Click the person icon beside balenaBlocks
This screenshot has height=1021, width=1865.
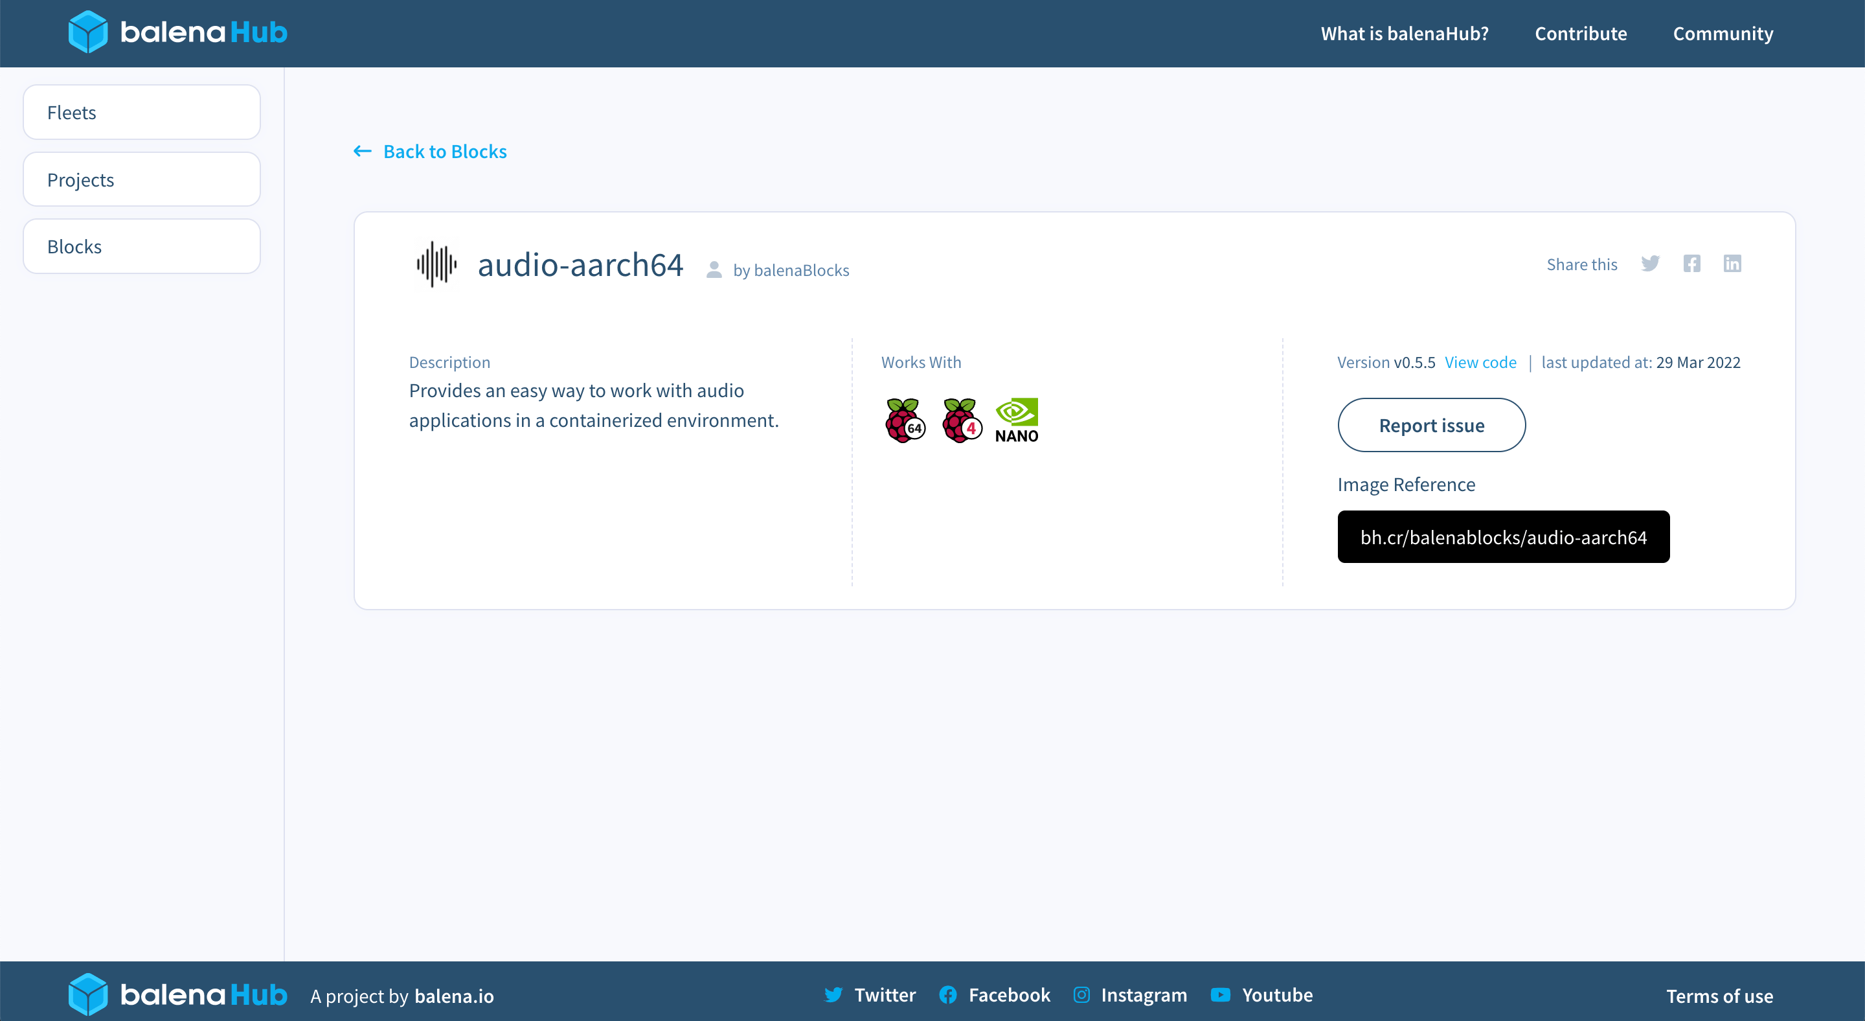[714, 269]
